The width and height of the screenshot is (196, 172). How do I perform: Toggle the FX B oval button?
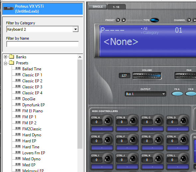tap(191, 94)
